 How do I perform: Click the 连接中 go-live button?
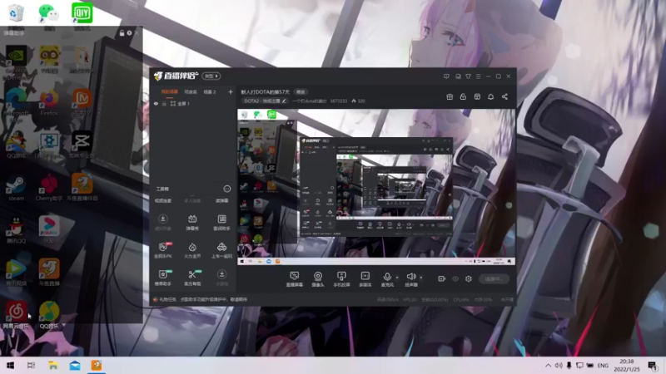tap(494, 278)
